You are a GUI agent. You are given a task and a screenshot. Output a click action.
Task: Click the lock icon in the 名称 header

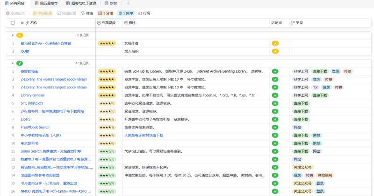[22, 23]
